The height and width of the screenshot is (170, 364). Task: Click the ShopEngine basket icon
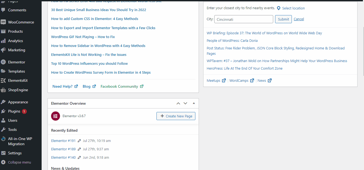coord(3,90)
